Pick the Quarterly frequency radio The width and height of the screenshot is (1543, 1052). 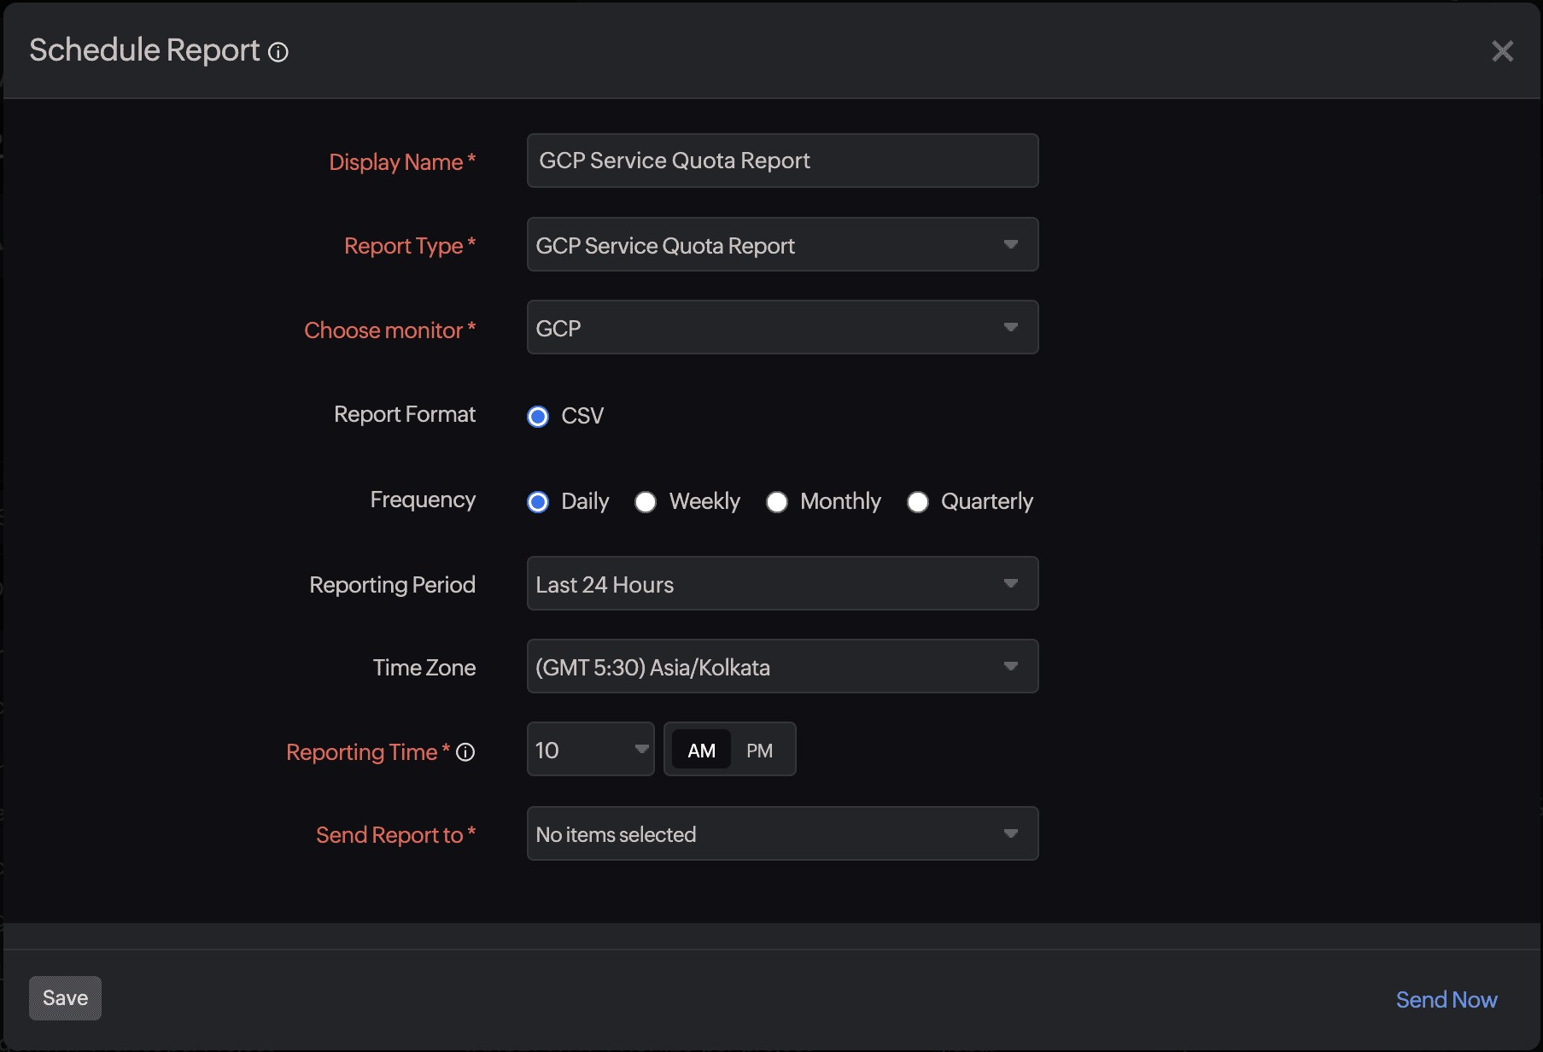pos(918,502)
